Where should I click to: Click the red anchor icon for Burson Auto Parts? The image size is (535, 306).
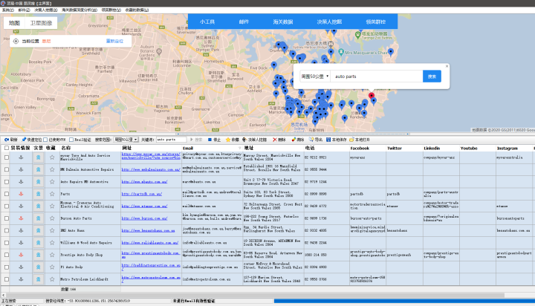(21, 218)
